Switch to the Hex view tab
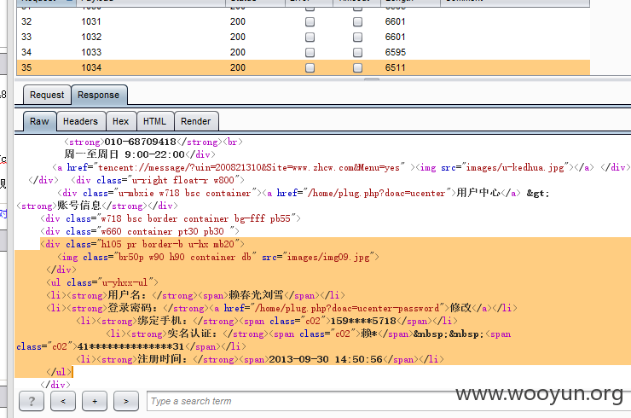This screenshot has width=631, height=418. 121,121
